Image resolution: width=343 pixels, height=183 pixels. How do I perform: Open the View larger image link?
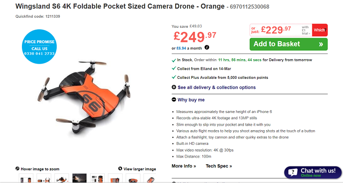tap(140, 169)
